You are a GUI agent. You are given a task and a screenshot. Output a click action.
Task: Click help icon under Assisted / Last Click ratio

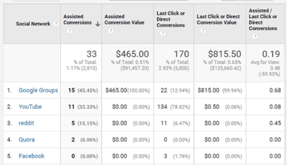click(255, 37)
